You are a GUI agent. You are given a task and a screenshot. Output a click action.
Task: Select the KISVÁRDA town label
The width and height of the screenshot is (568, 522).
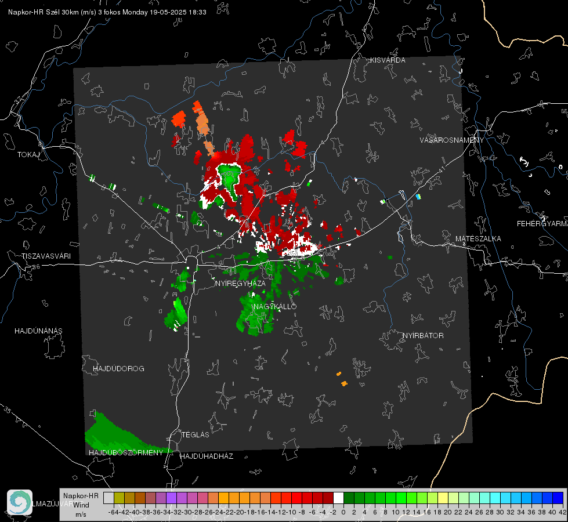click(388, 60)
